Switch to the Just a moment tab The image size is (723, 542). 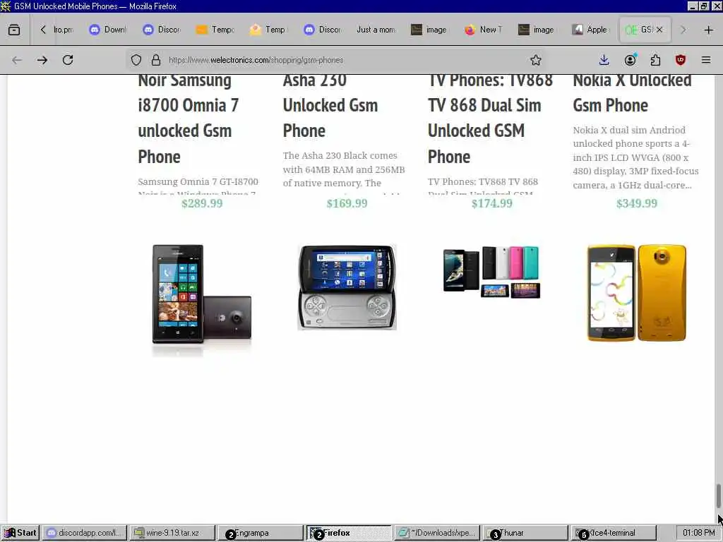click(376, 30)
